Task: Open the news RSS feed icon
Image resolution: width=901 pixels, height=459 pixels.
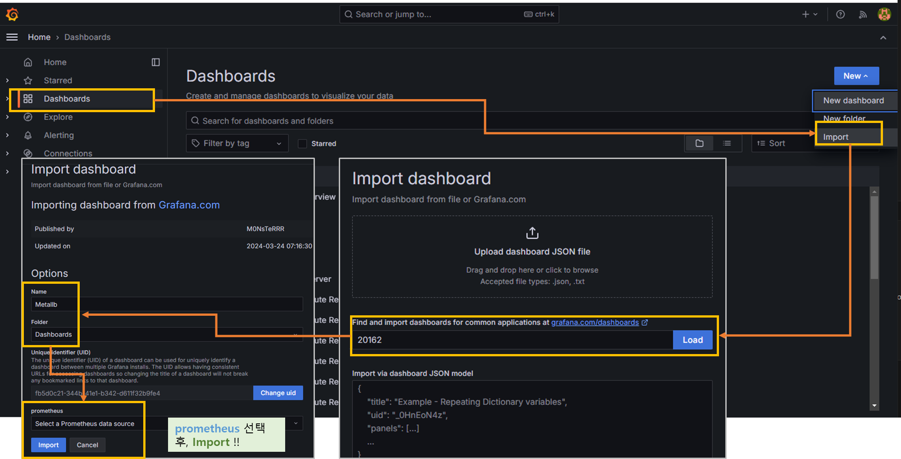Action: [x=863, y=14]
